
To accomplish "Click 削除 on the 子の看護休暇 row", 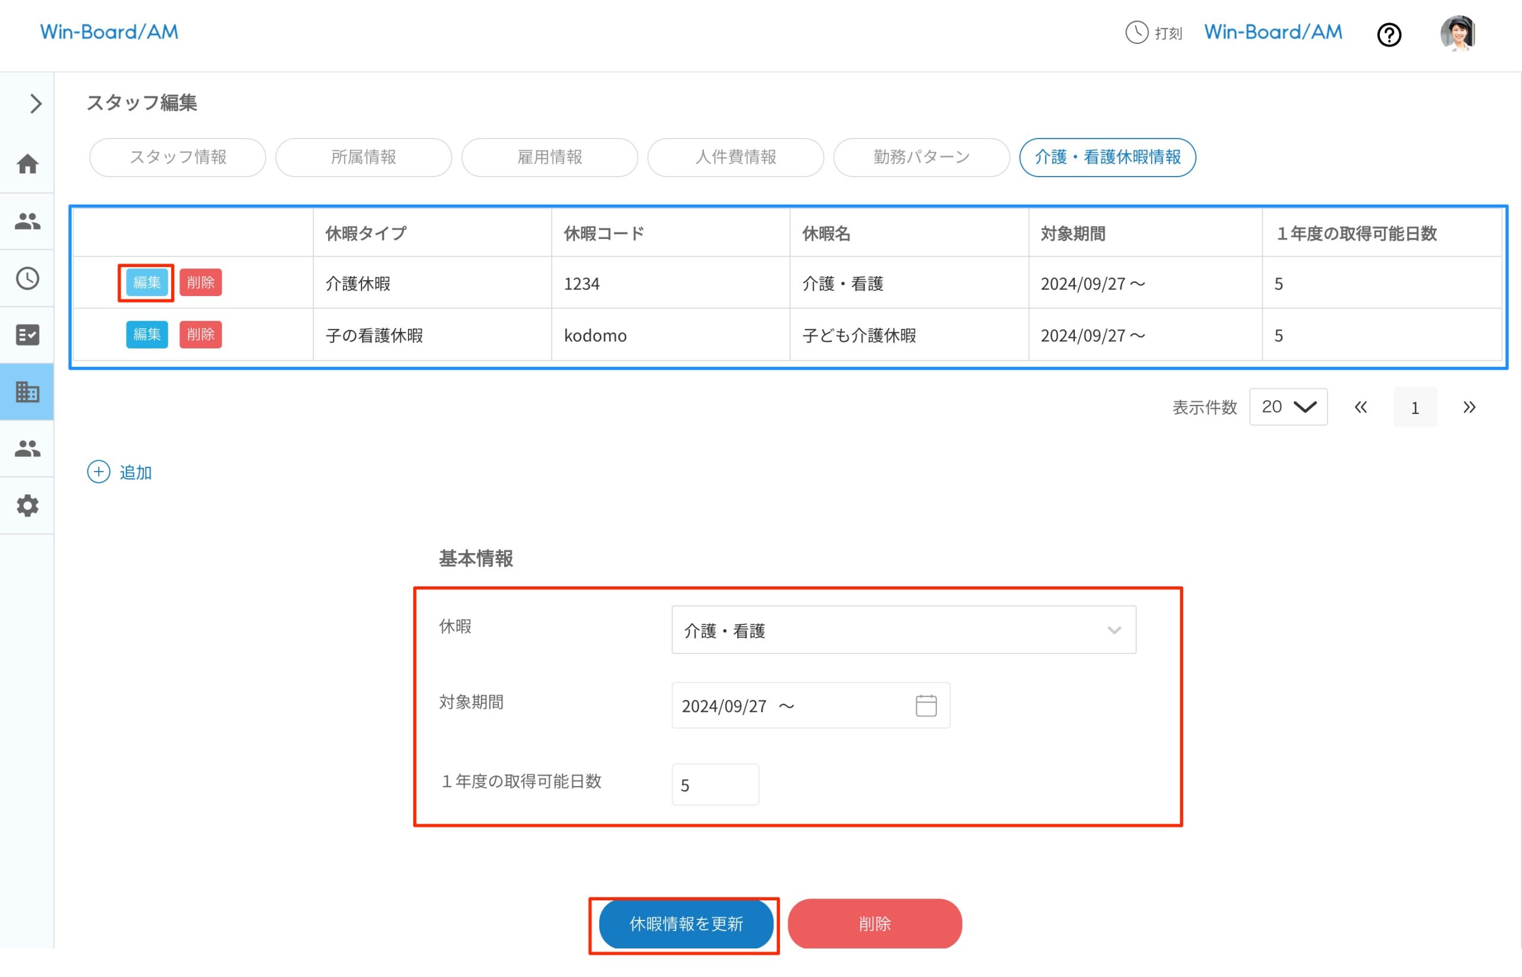I will pos(200,335).
